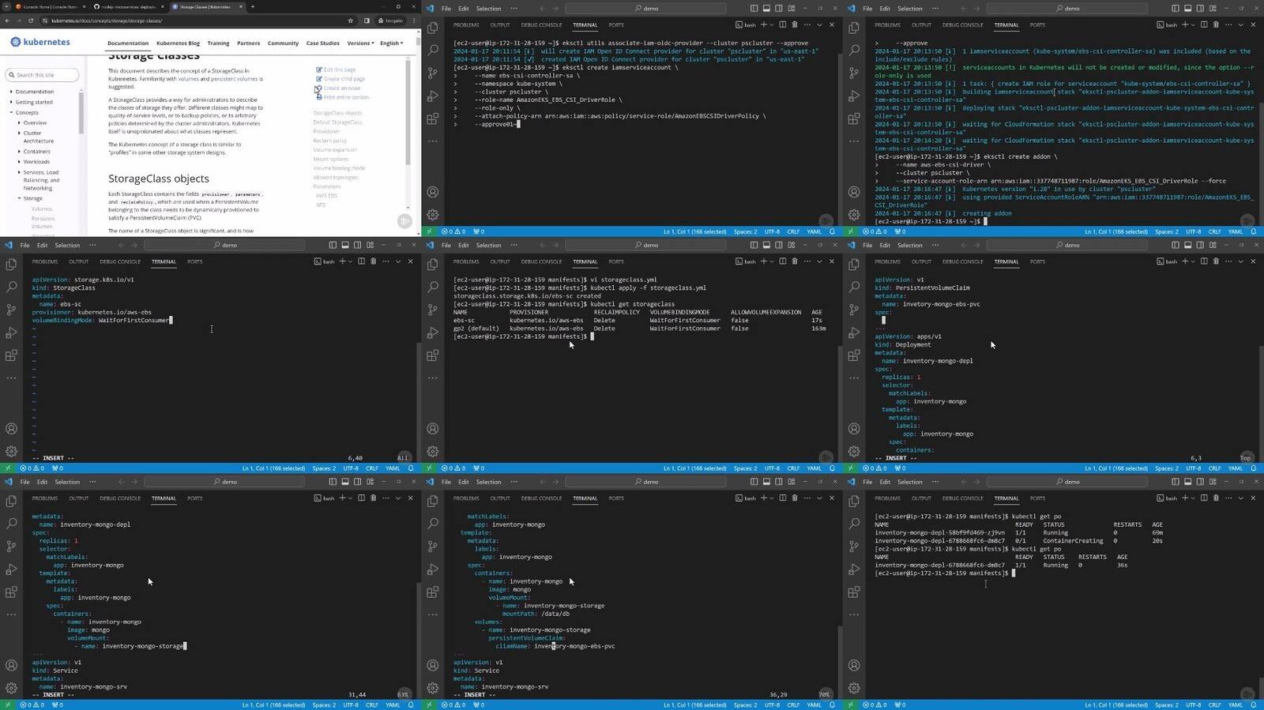The image size is (1264, 710).
Task: Open Run and Debug in StorageClass YAML editor window
Action: 11,332
